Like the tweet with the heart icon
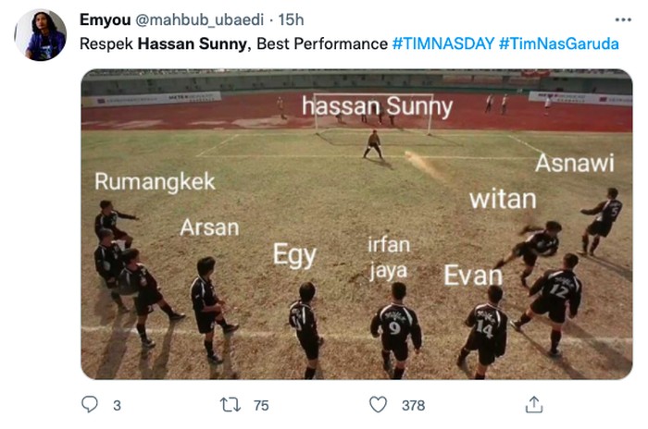Screen dimensions: 648x429 [378, 405]
